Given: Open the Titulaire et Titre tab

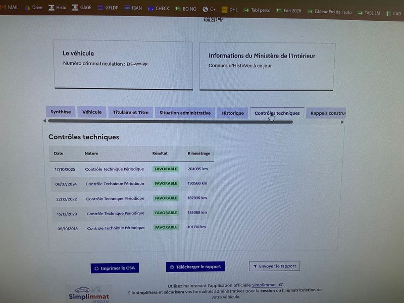Looking at the screenshot, I should [x=131, y=112].
